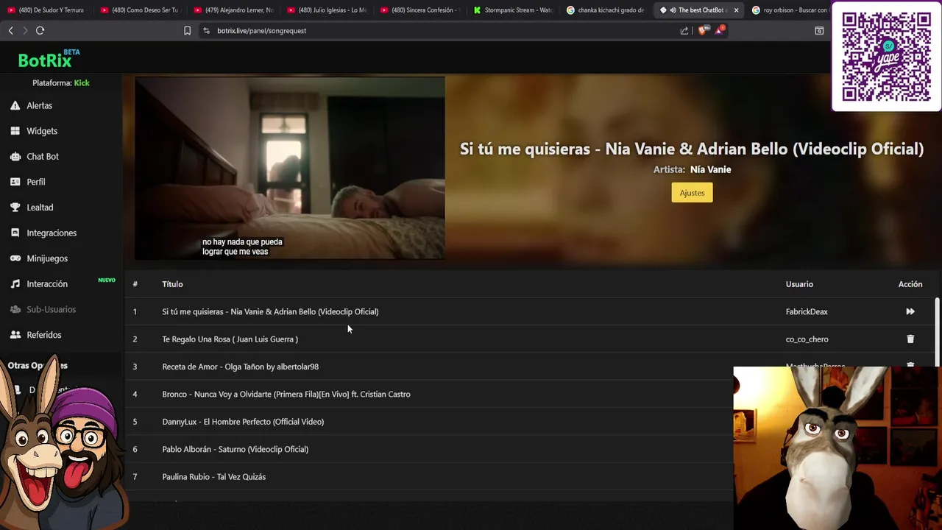Click artist name Nia Vanie

tap(710, 169)
